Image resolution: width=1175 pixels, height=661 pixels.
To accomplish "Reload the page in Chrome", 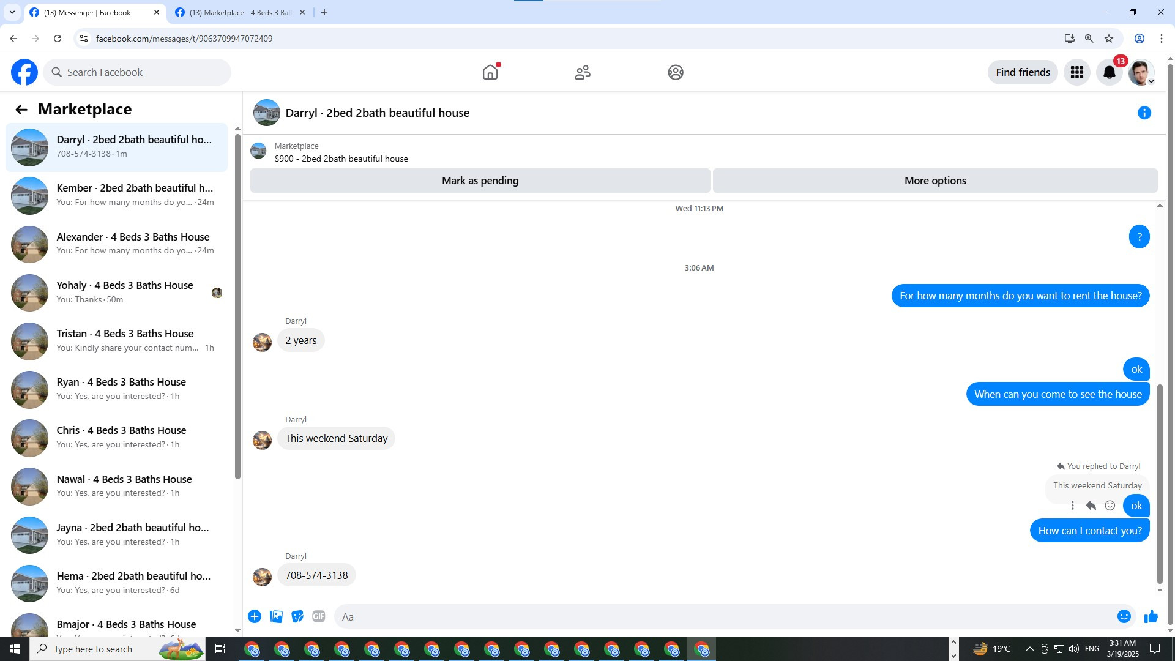I will (58, 39).
